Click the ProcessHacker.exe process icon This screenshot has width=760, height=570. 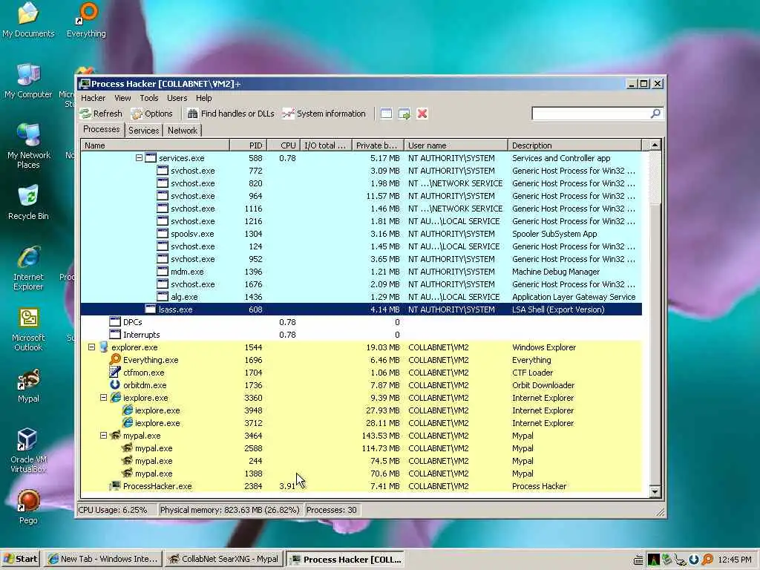click(x=115, y=485)
